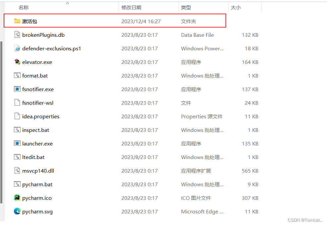Viewport: 327px width, 225px height.
Task: Select the file name fsnotifier-wsl
Action: [38, 103]
